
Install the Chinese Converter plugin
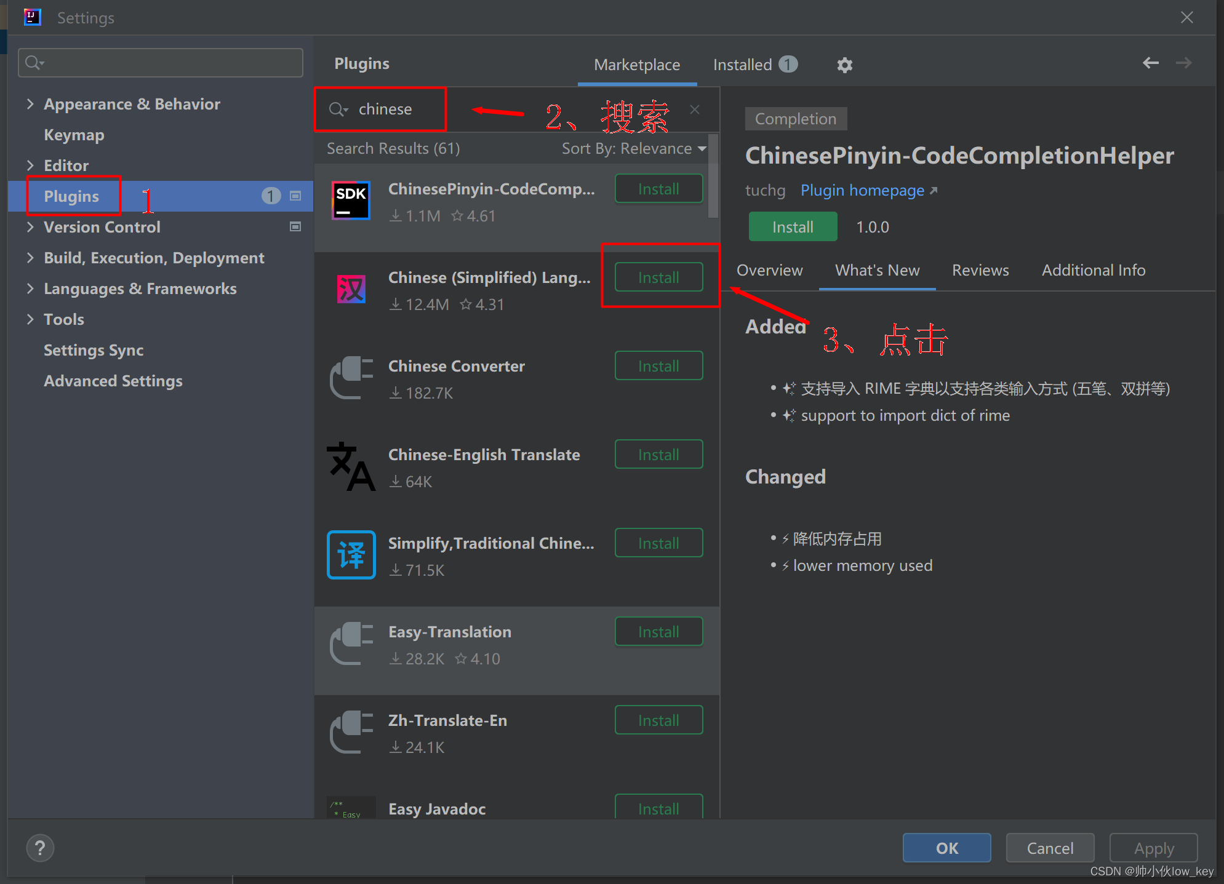pyautogui.click(x=658, y=366)
